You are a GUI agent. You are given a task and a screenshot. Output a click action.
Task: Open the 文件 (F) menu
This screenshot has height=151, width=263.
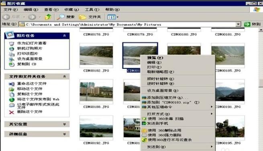point(11,10)
